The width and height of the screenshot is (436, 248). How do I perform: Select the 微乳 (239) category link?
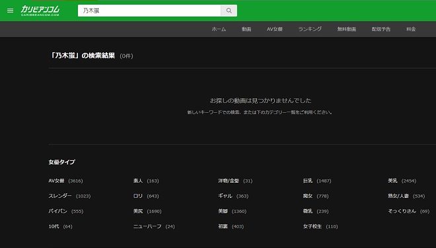(x=316, y=211)
